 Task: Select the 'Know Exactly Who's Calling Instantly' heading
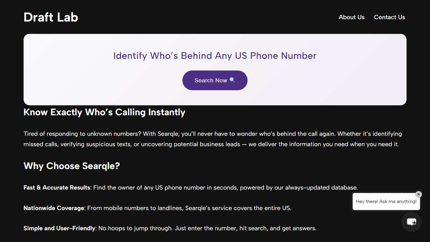click(104, 112)
